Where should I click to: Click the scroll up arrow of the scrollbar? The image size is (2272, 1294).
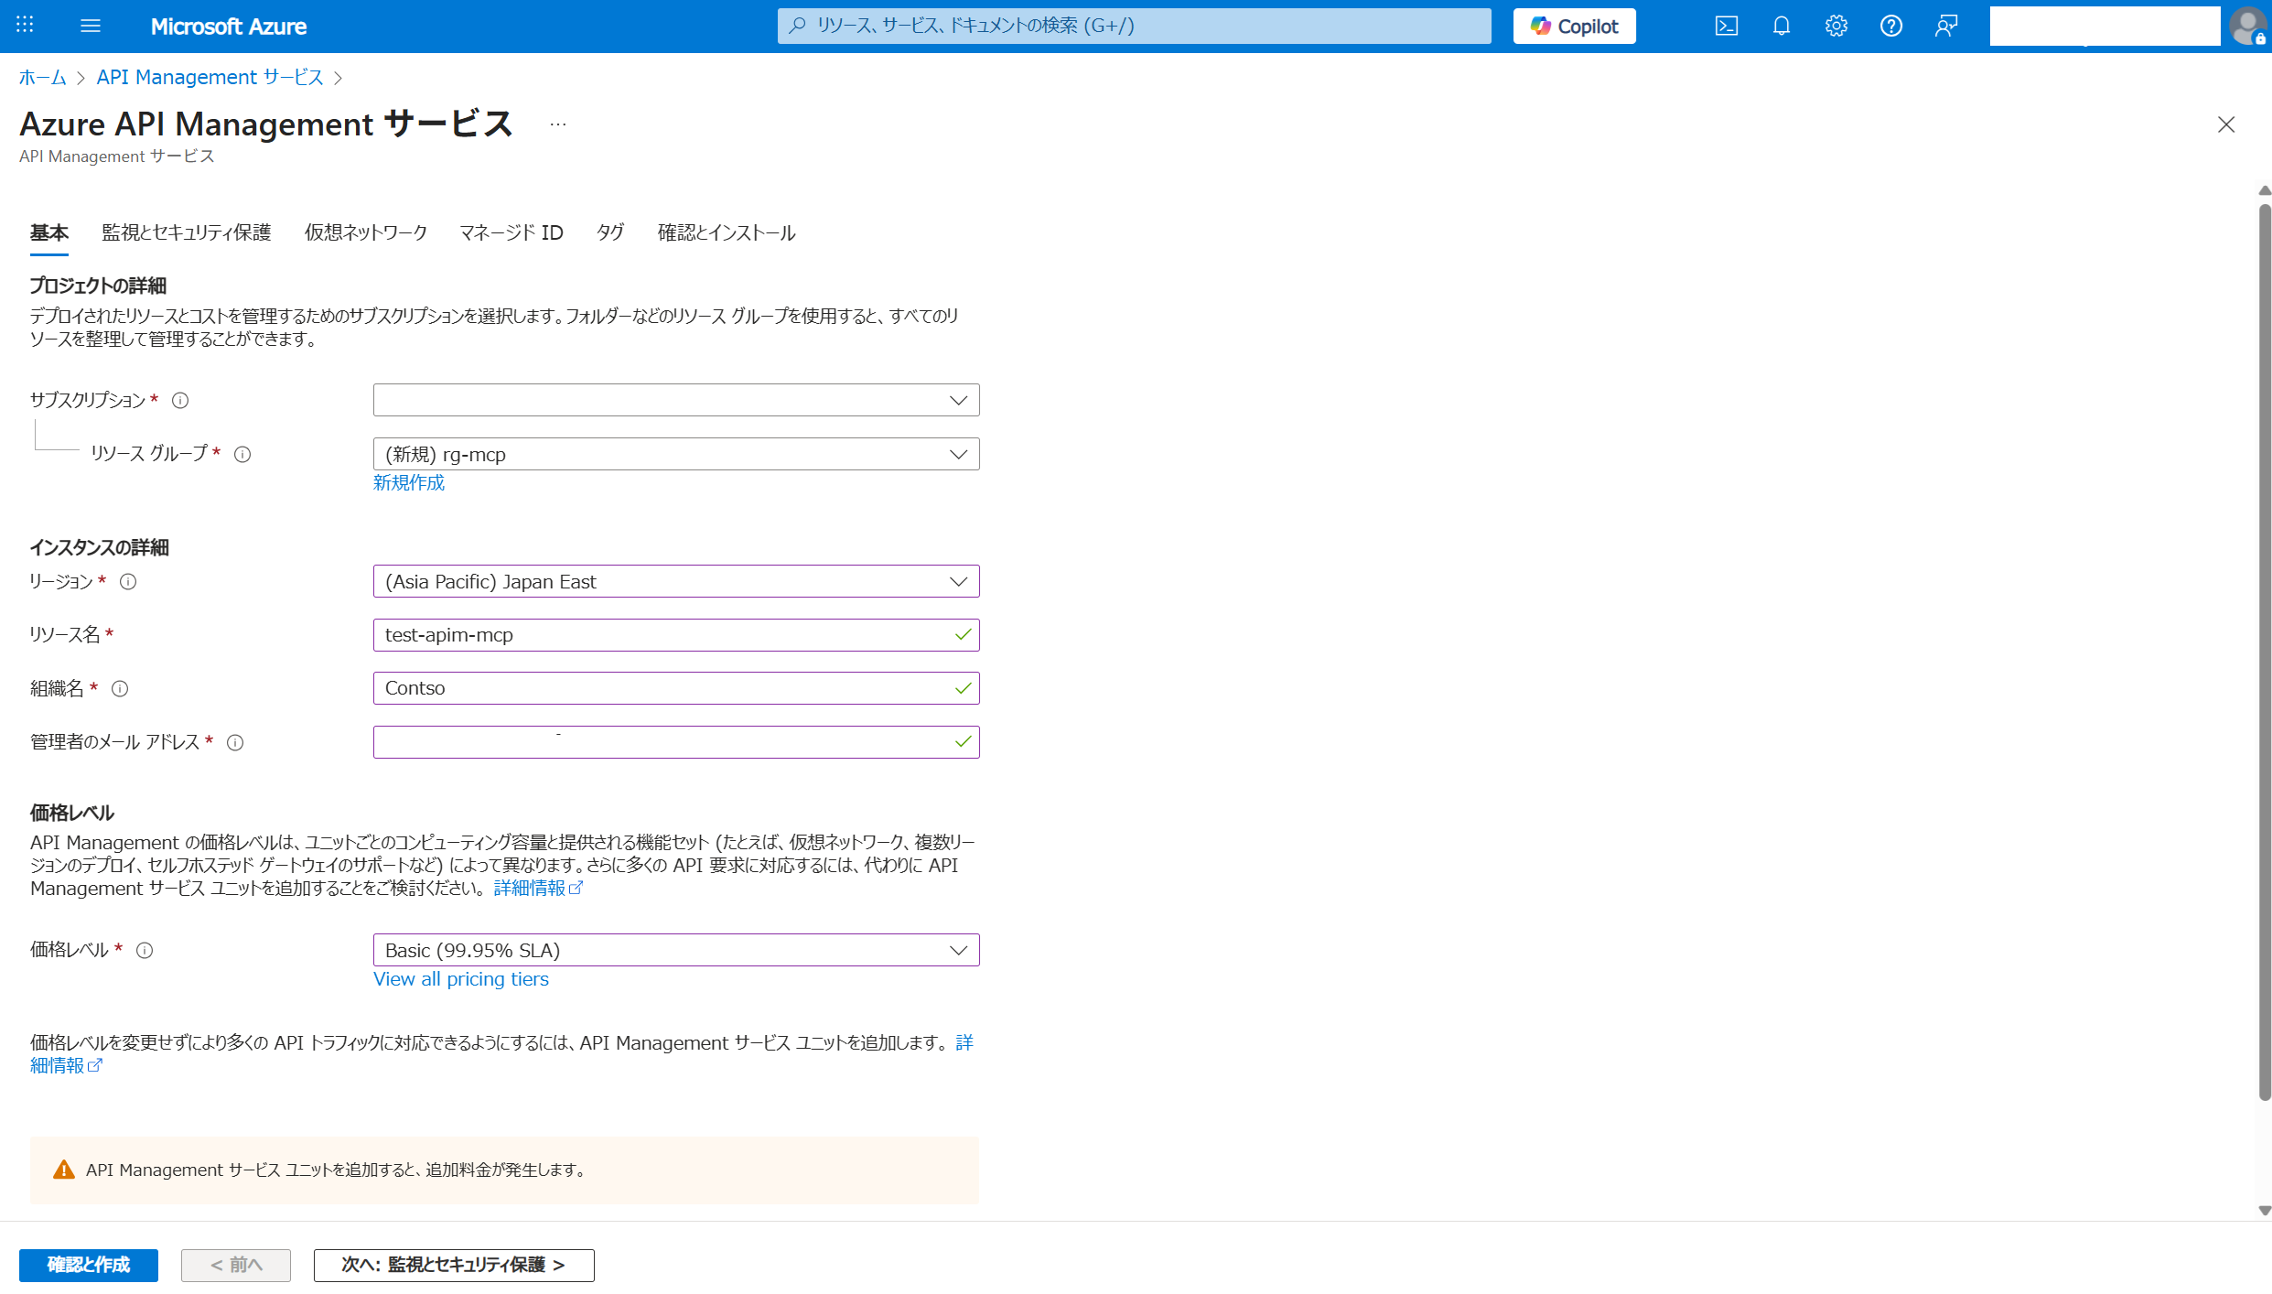coord(2265,190)
